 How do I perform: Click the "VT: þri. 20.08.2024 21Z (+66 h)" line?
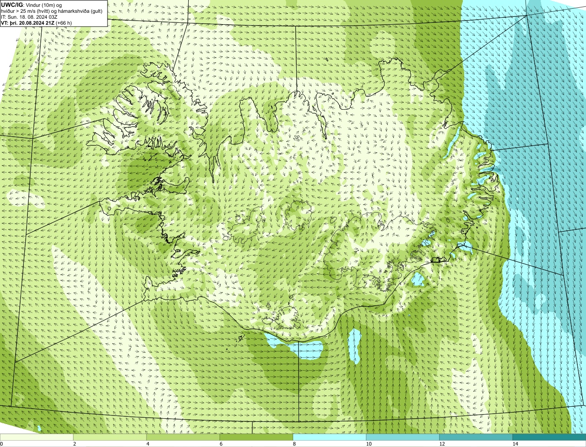click(x=36, y=22)
